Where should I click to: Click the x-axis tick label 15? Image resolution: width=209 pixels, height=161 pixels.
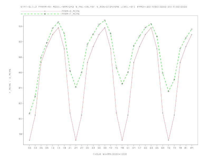[x=58, y=148]
